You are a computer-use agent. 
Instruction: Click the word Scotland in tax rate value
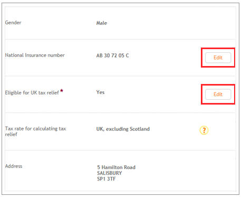click(x=140, y=129)
